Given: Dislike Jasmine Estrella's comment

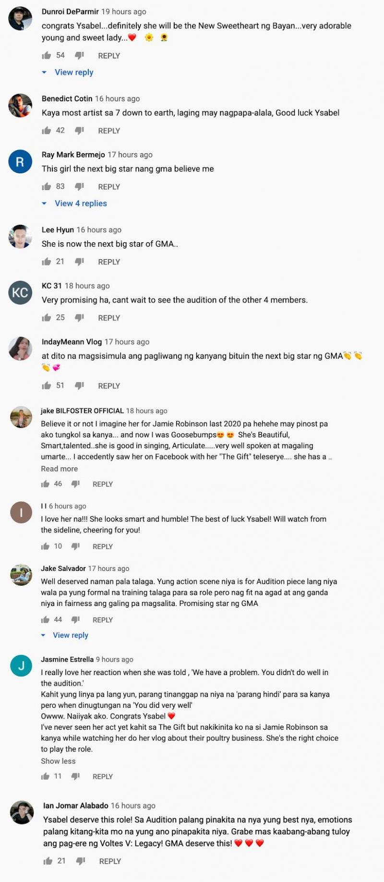Looking at the screenshot, I should tap(75, 776).
